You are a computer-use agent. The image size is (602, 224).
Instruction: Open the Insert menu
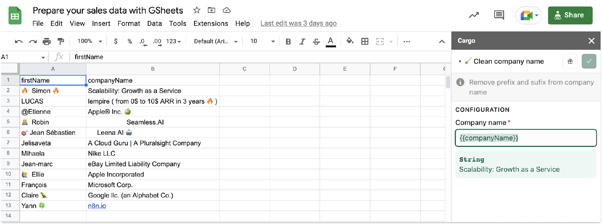pos(101,23)
